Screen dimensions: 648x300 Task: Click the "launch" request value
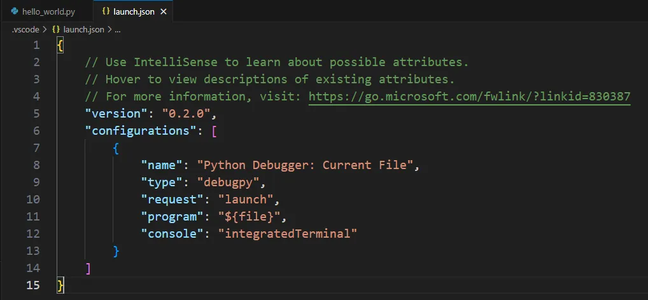click(x=246, y=200)
